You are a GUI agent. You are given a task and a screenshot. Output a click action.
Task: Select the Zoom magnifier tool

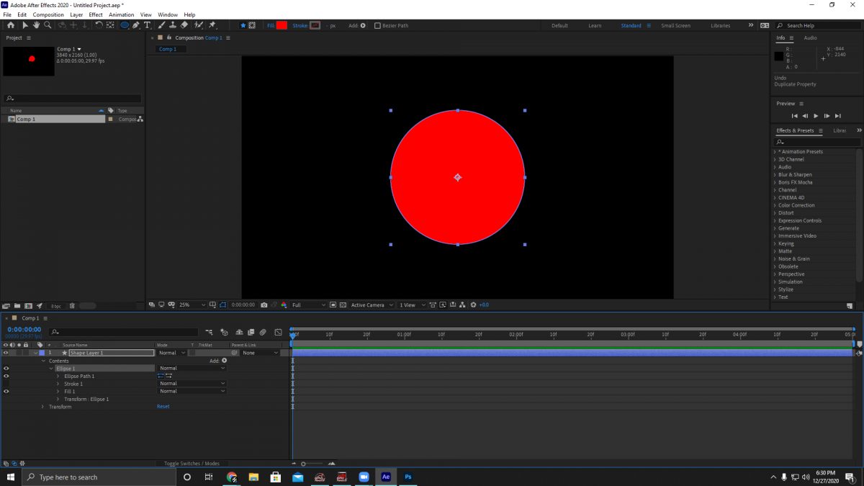48,25
